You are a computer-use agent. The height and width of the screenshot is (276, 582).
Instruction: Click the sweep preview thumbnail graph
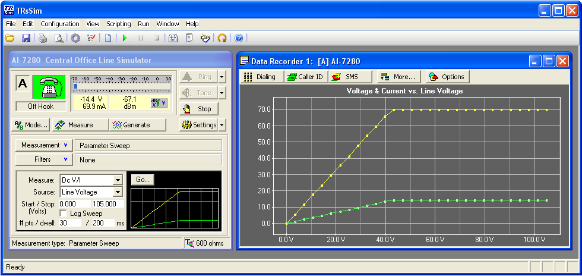point(175,208)
